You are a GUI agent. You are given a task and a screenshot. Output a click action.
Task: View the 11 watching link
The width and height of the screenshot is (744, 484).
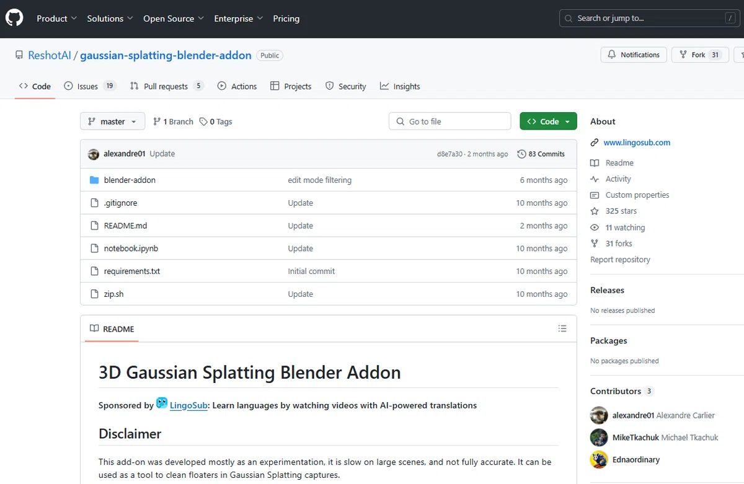pos(618,227)
